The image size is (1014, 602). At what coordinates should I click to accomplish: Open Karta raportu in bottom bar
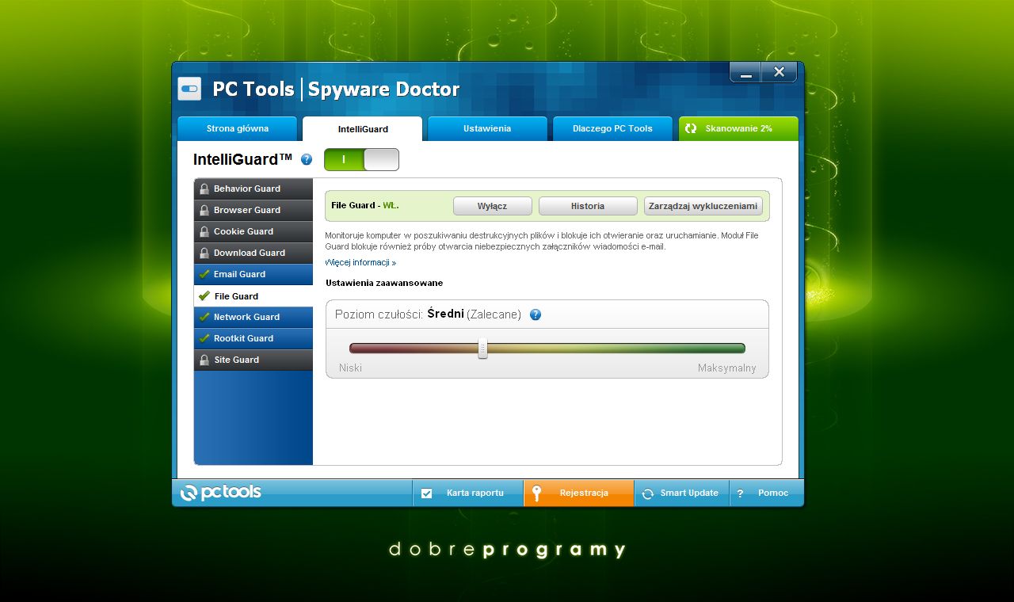pyautogui.click(x=468, y=493)
